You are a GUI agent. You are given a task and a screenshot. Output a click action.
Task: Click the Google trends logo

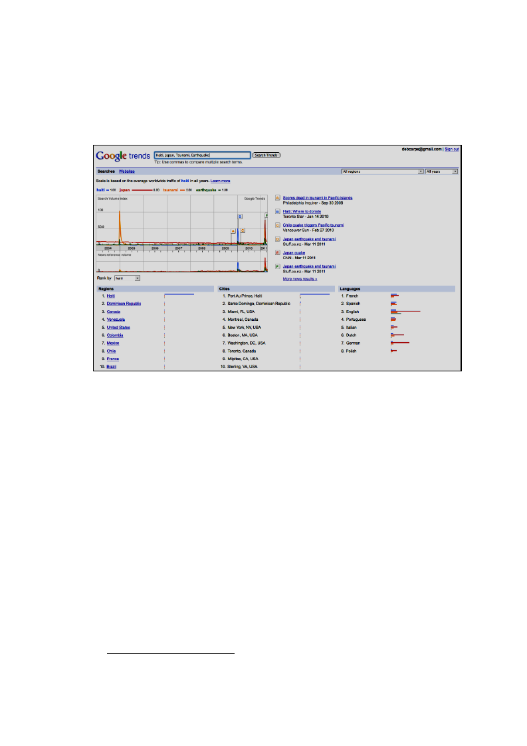[123, 156]
